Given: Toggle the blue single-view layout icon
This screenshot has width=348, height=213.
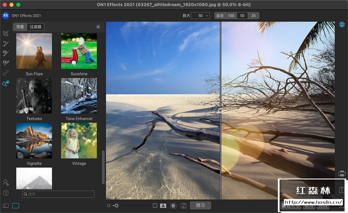Looking at the screenshot, I should coord(16,206).
